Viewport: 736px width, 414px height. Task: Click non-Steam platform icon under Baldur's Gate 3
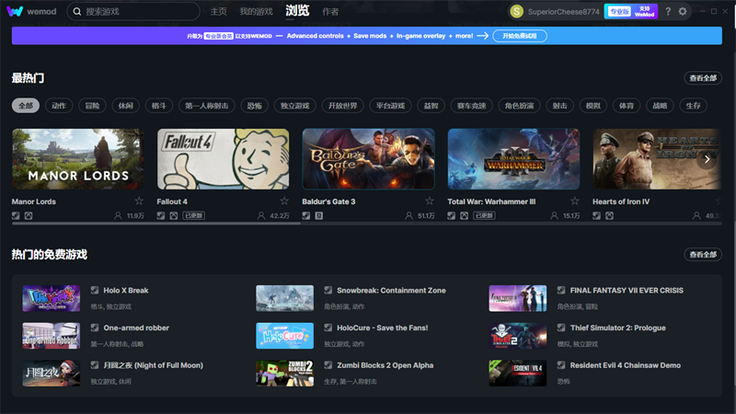coord(319,215)
